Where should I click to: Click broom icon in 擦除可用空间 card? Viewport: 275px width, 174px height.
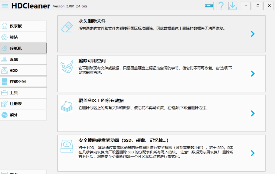click(x=67, y=67)
